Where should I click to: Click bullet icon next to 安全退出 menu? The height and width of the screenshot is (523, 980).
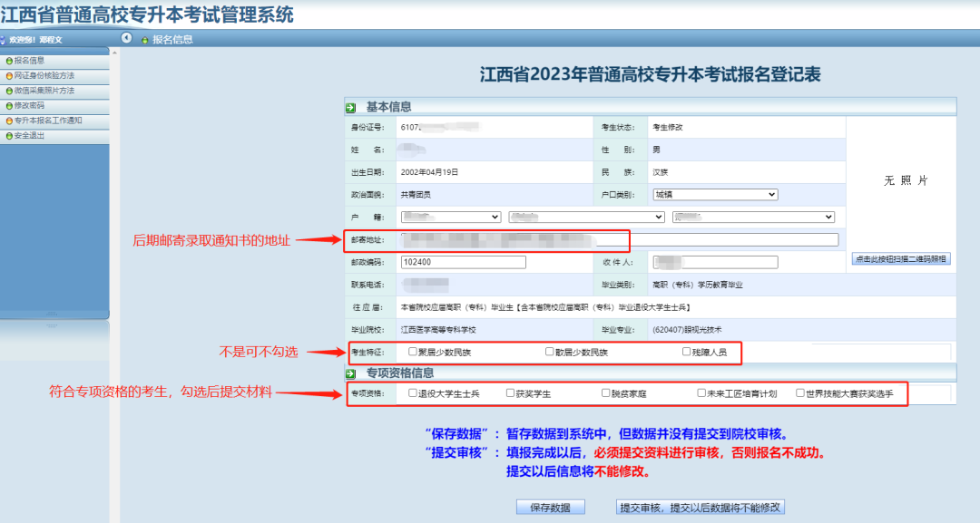(9, 136)
